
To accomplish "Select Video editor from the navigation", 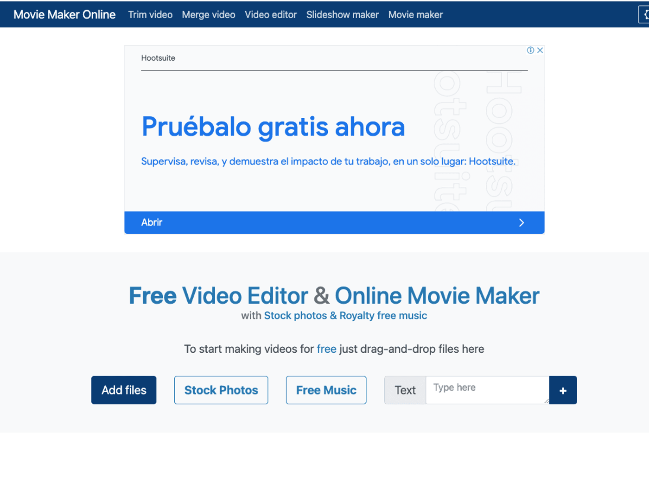I will (271, 14).
